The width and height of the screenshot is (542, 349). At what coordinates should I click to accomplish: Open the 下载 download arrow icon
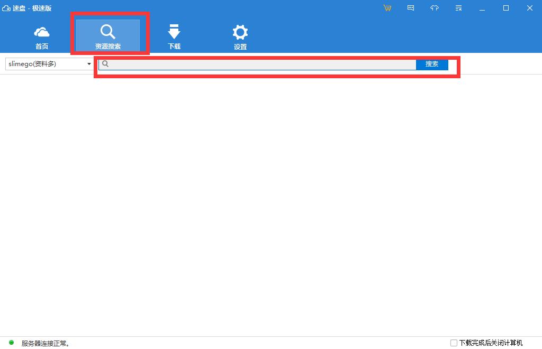pyautogui.click(x=174, y=36)
